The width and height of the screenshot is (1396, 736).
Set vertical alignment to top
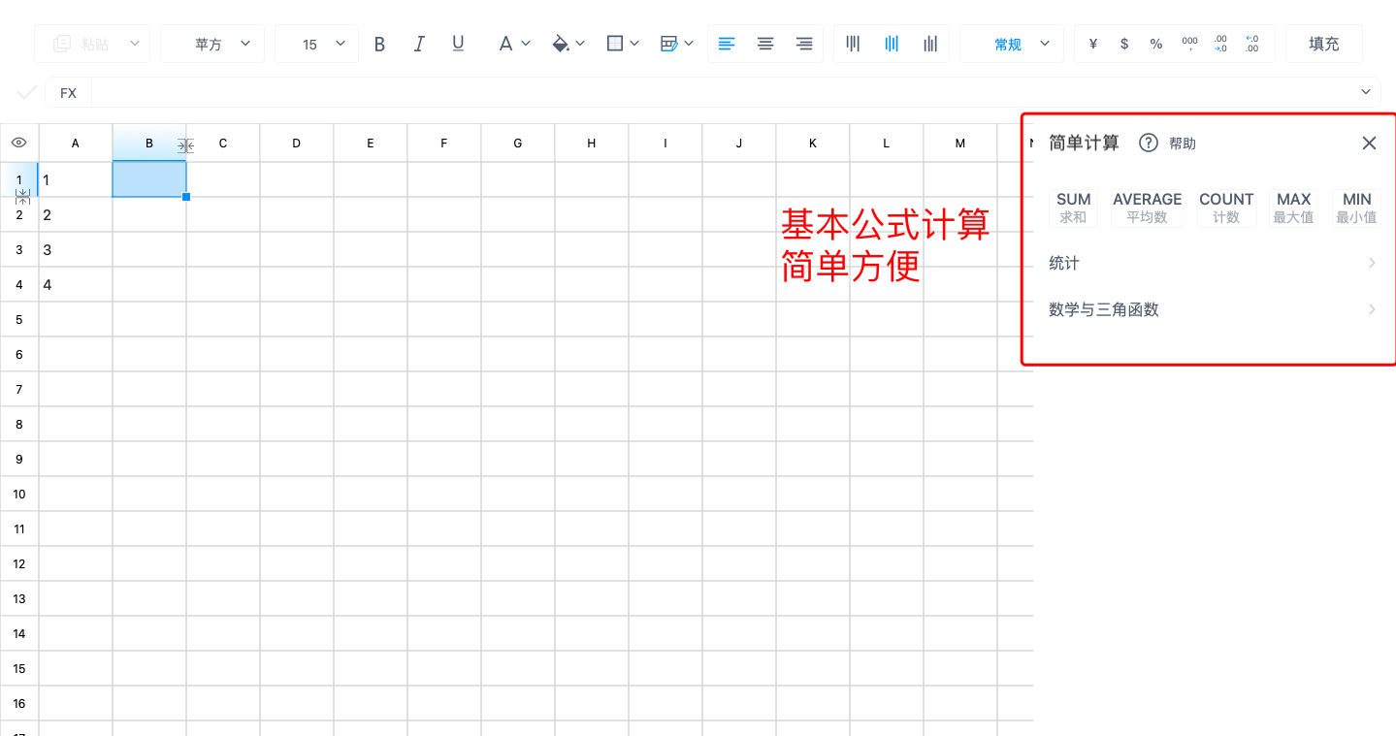coord(853,44)
